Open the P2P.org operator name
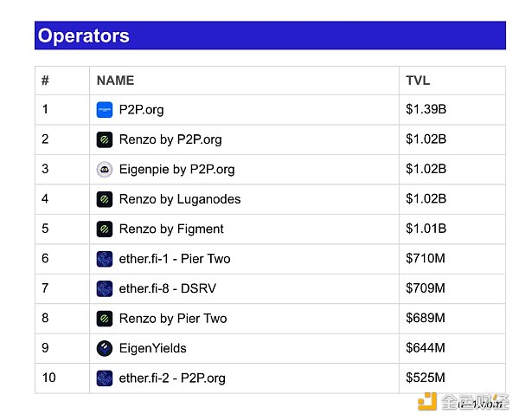Viewport: 519px width, 420px height. coord(141,110)
